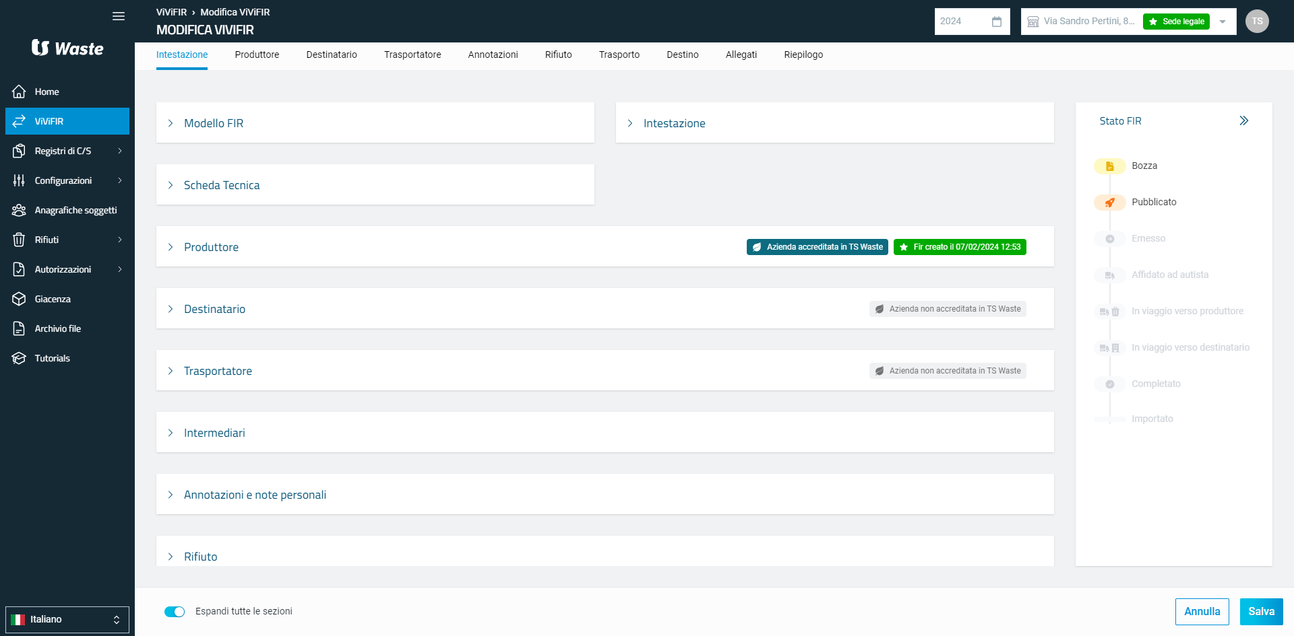Open the Home sidebar icon
1294x636 pixels.
pos(19,92)
